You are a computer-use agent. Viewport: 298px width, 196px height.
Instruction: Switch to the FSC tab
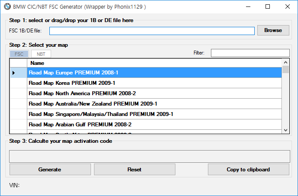[19, 54]
